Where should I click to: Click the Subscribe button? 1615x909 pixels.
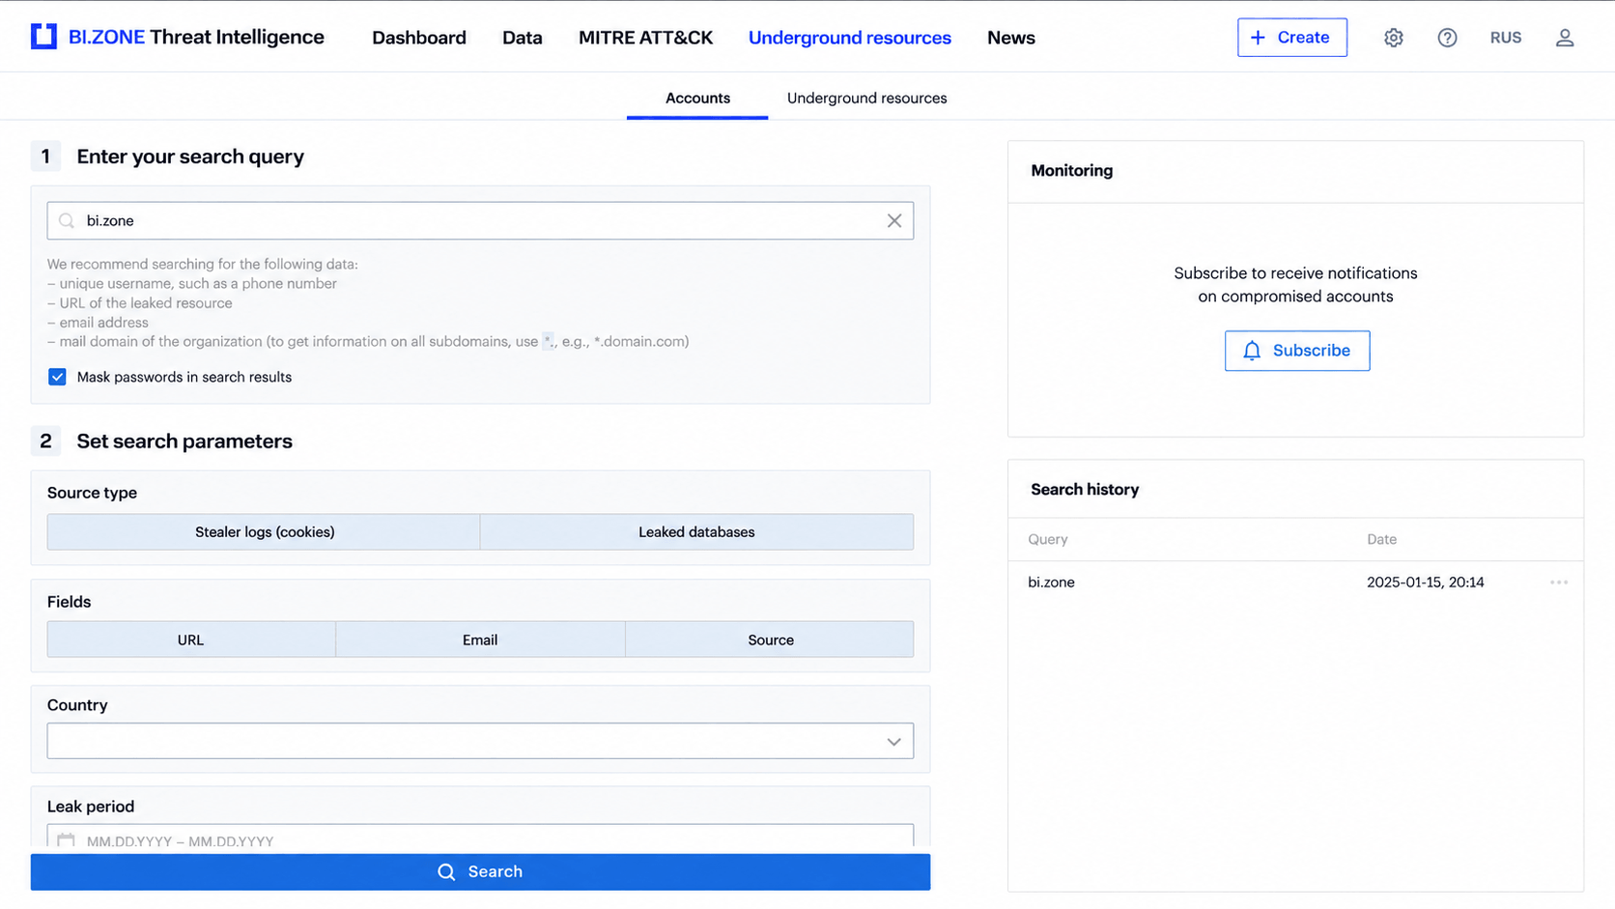1297,351
